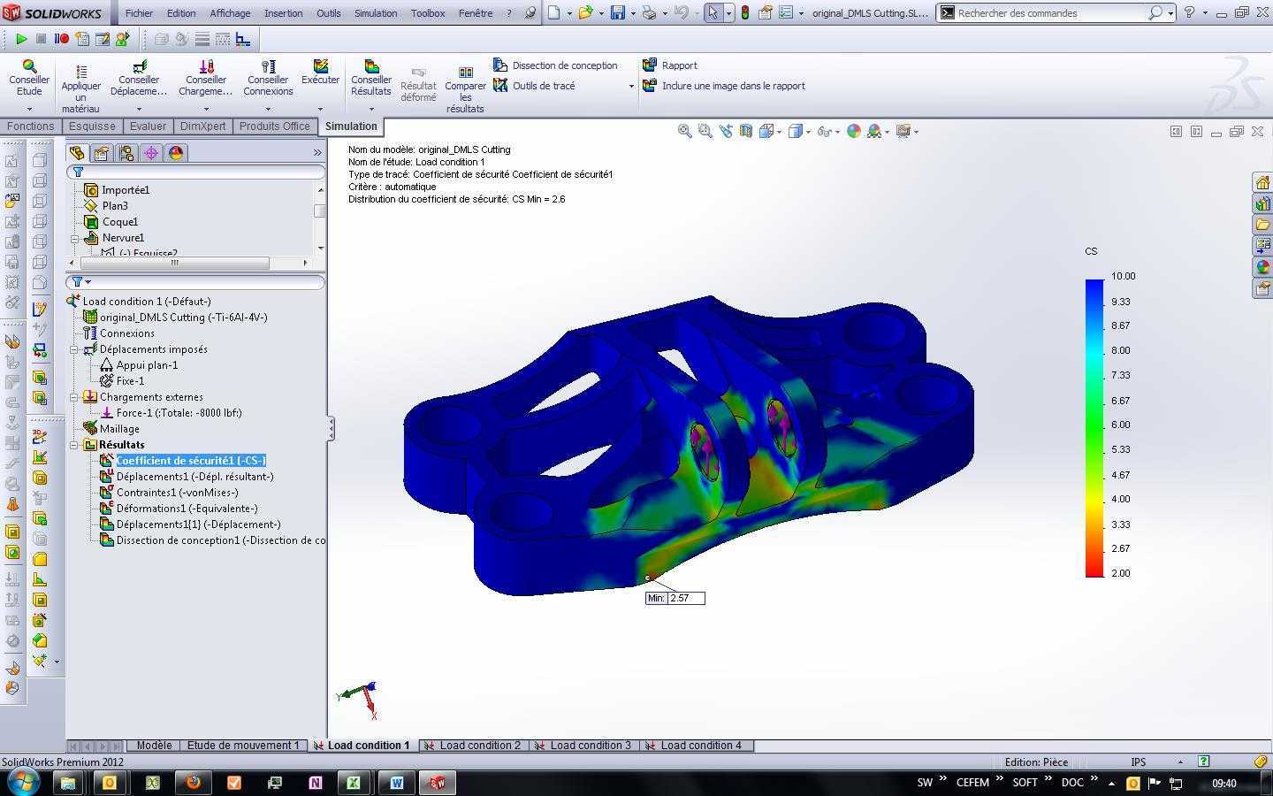This screenshot has width=1273, height=796.
Task: Click play button in simulation toolbar
Action: pyautogui.click(x=21, y=39)
